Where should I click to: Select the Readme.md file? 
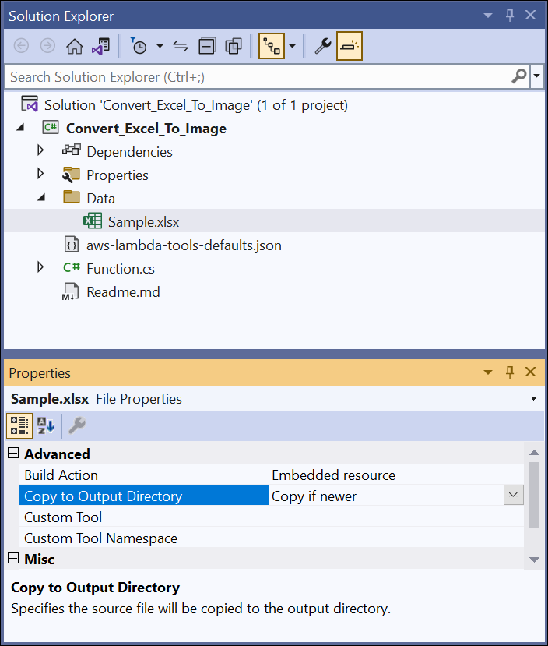(122, 292)
